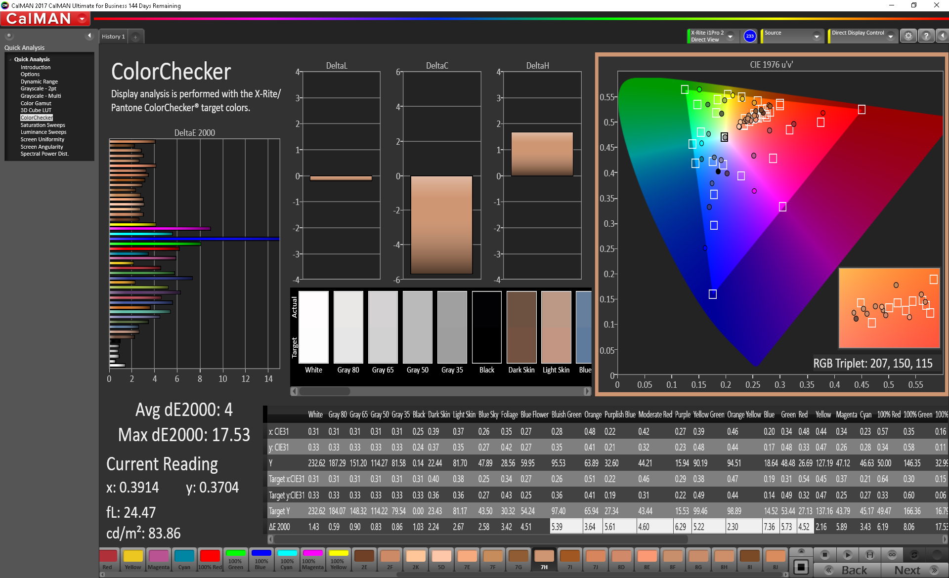
Task: Click the Light Skin actual/target patch
Action: (556, 327)
